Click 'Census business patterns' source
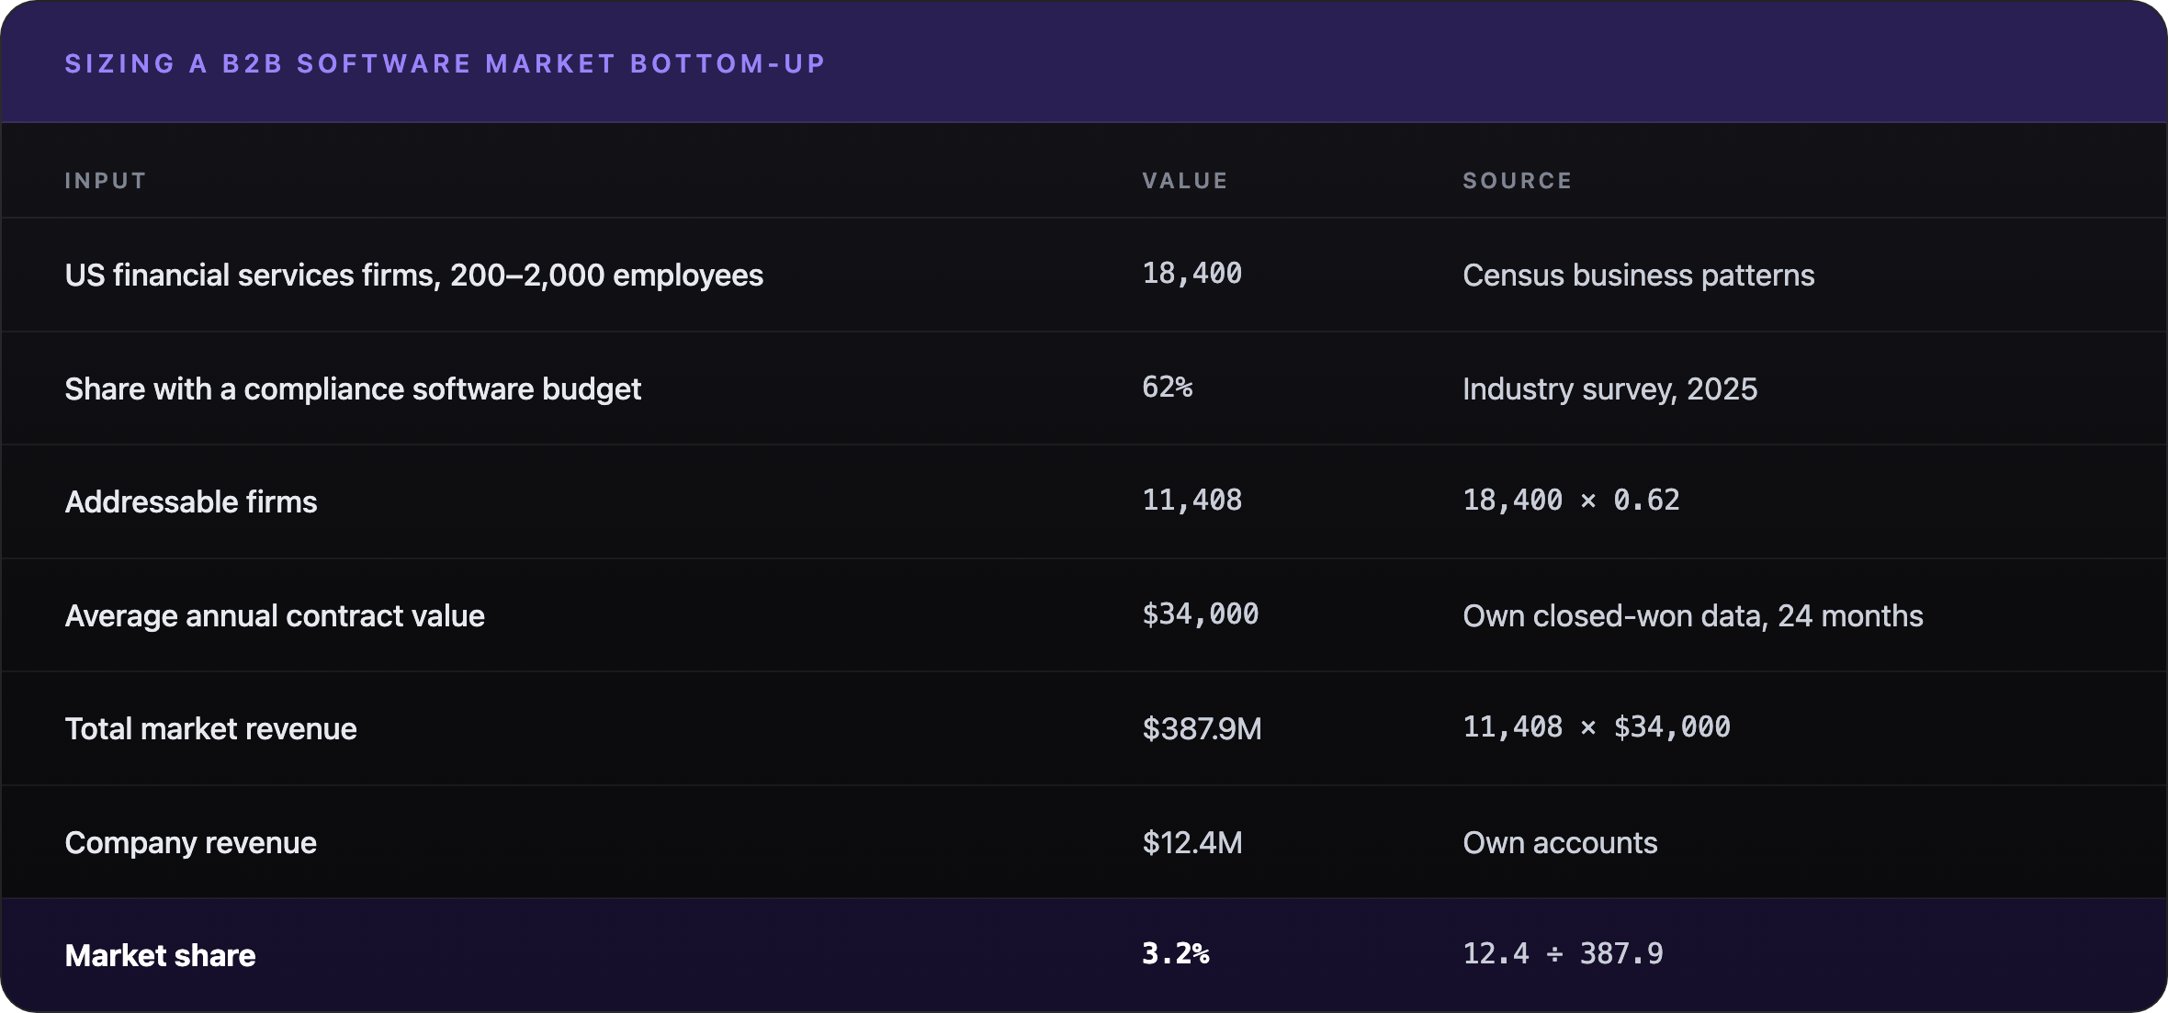This screenshot has width=2168, height=1013. coord(1639,276)
